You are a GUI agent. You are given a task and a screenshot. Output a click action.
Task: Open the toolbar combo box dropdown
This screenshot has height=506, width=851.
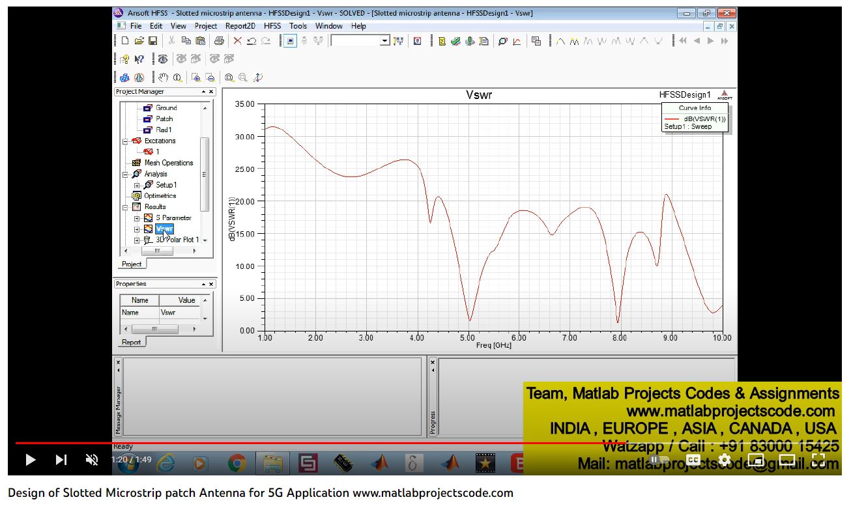click(384, 41)
